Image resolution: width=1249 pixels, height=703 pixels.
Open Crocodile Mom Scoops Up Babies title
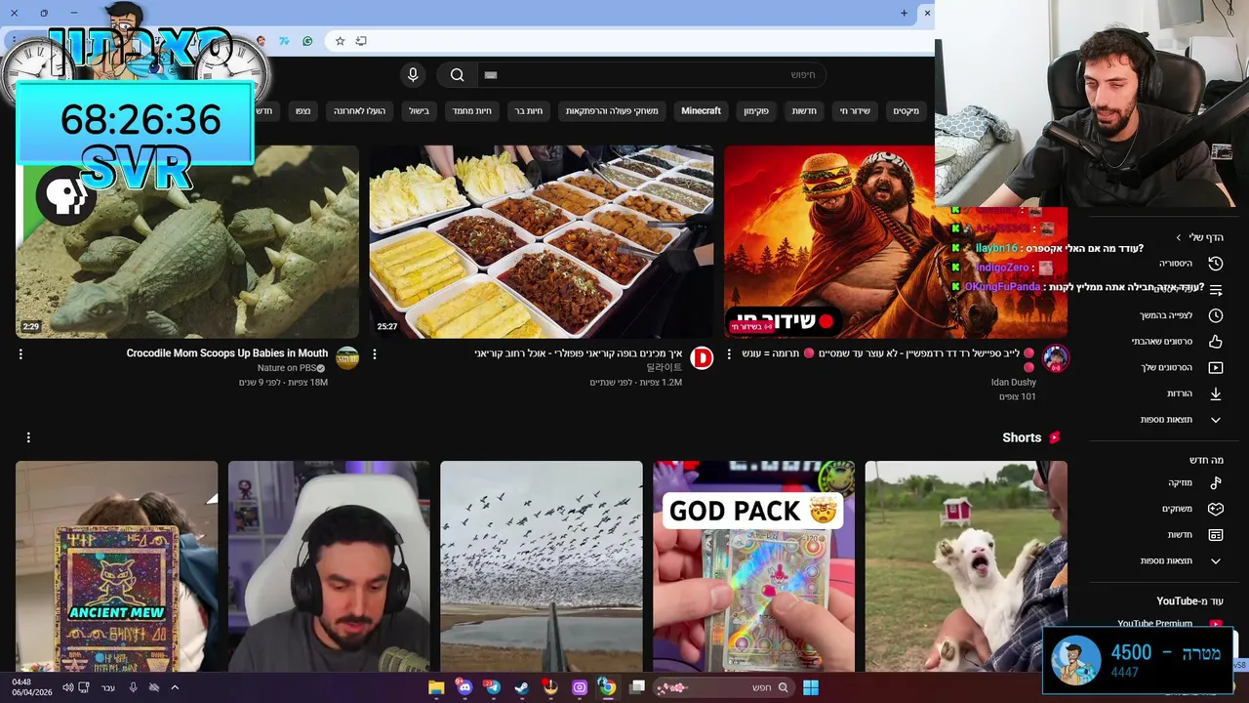click(226, 353)
